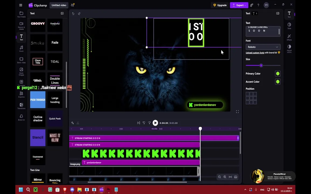Open taskbar search magnifier
This screenshot has height=194, width=311.
[28, 190]
